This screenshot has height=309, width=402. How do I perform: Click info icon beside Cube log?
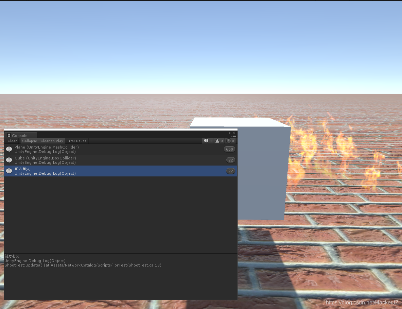9,160
